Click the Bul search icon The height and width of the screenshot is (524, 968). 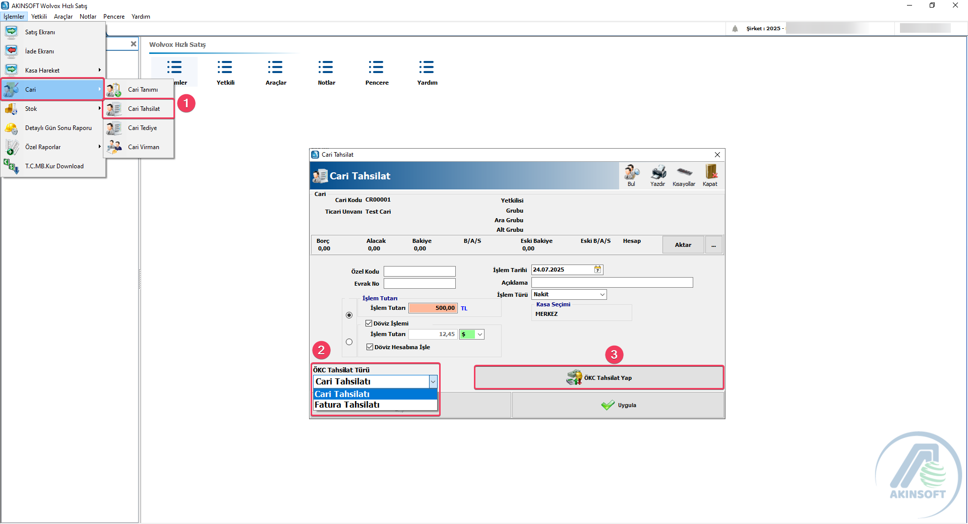point(631,173)
